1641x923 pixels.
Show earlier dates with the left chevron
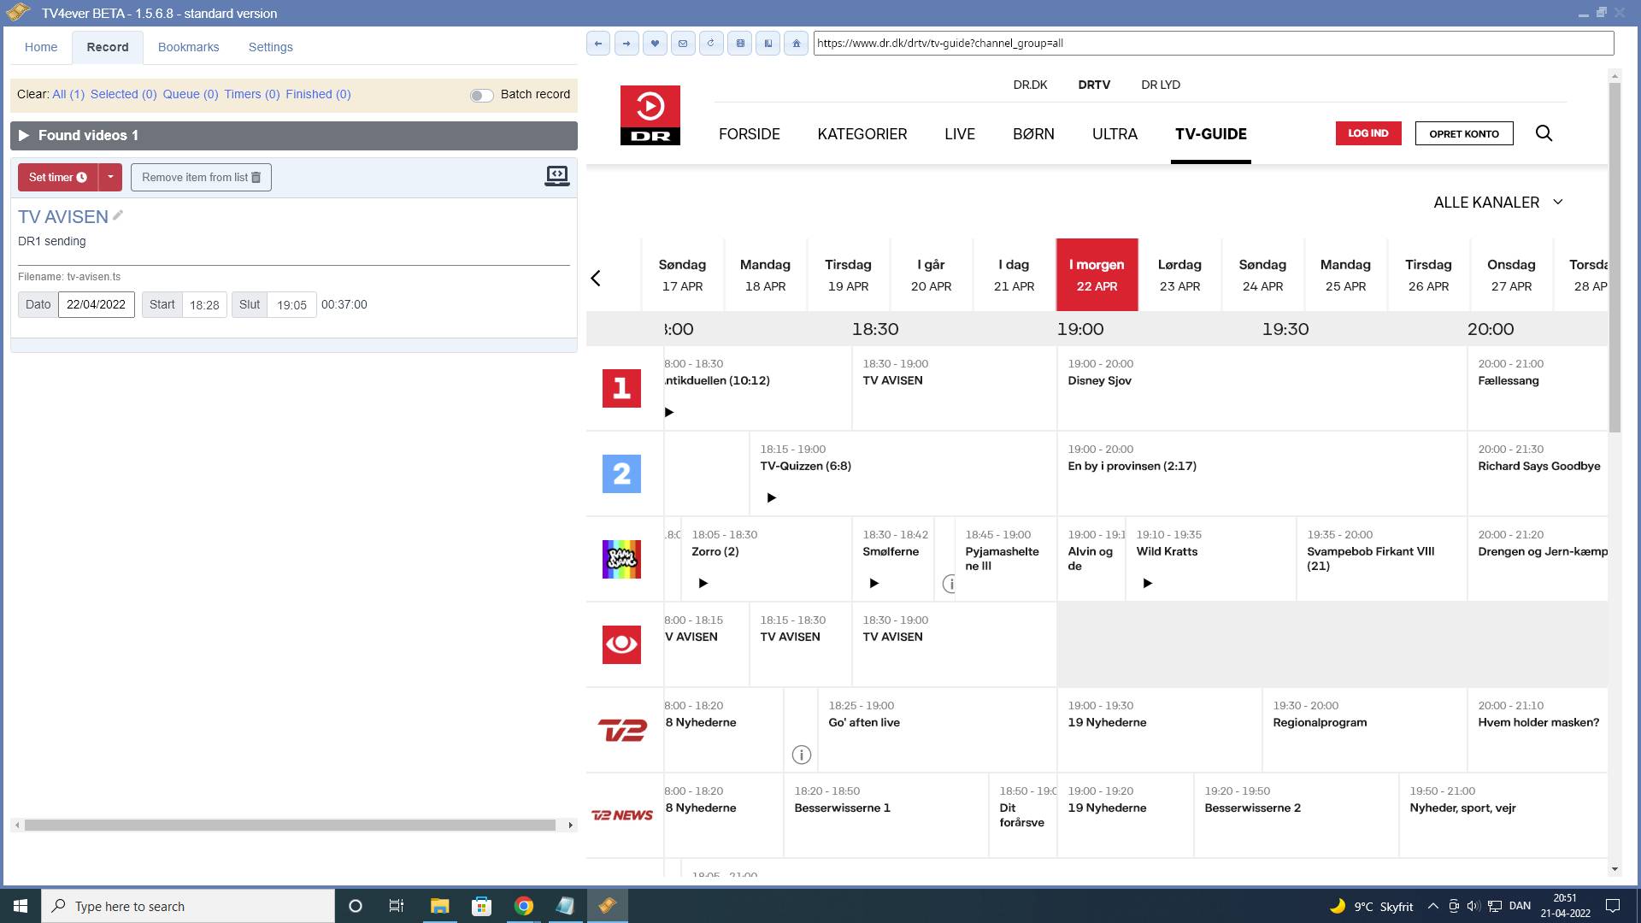596,278
